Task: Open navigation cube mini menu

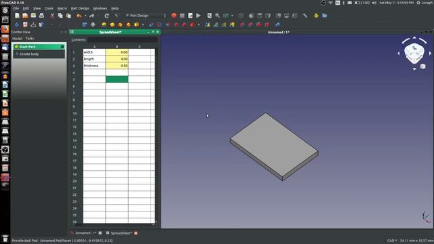Action: tap(422, 66)
